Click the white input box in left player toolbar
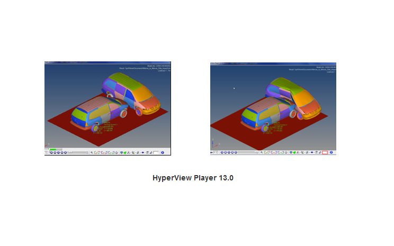The image size is (394, 246). [x=156, y=152]
